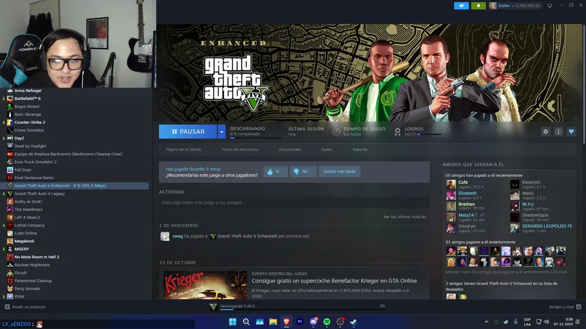Select No More Room in Hell 2
Viewport: 586px width, 329px height.
tap(37, 257)
